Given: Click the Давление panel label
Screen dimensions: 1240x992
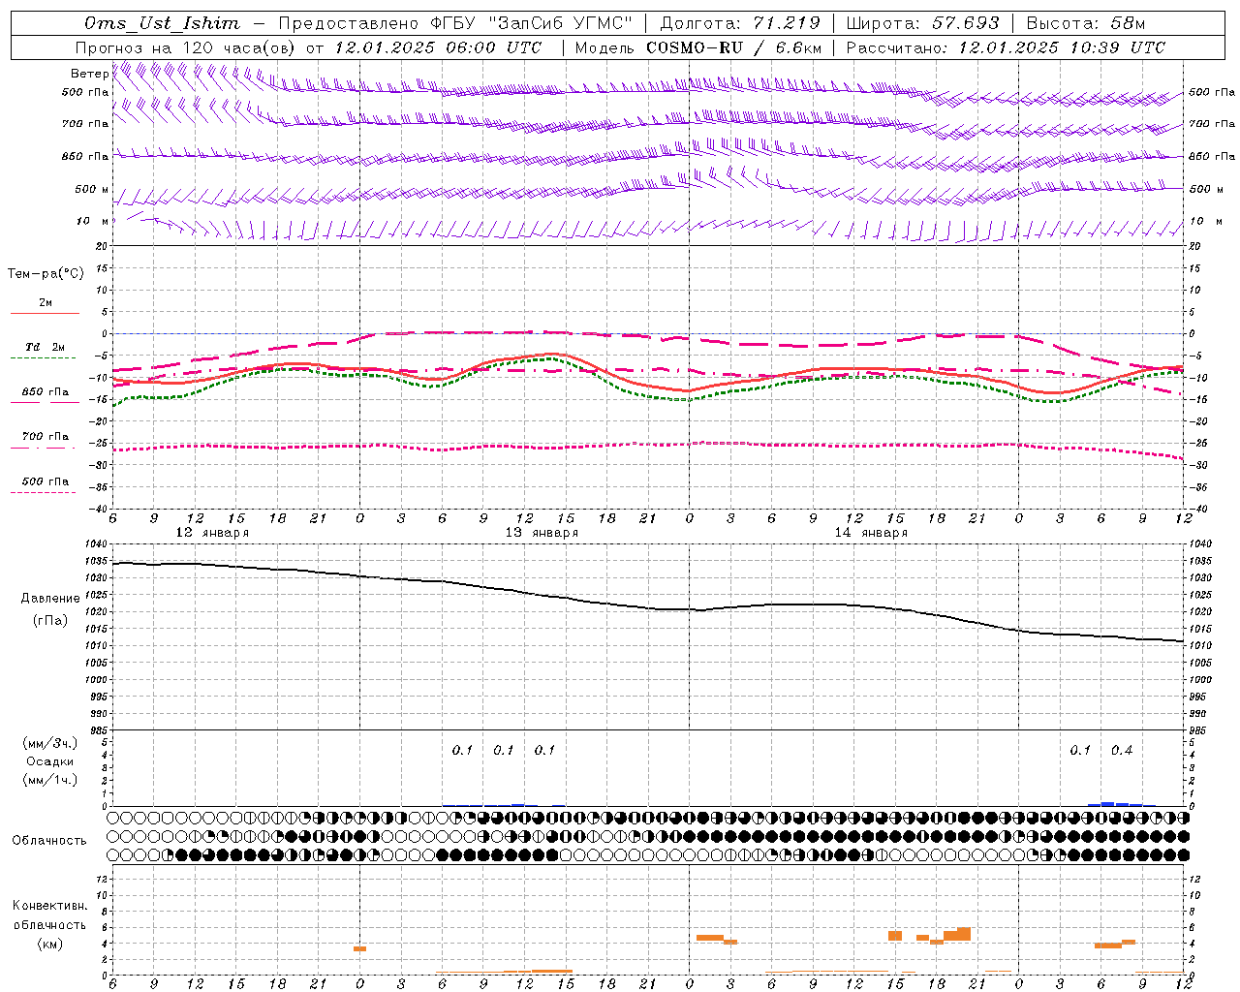Looking at the screenshot, I should coord(50,599).
